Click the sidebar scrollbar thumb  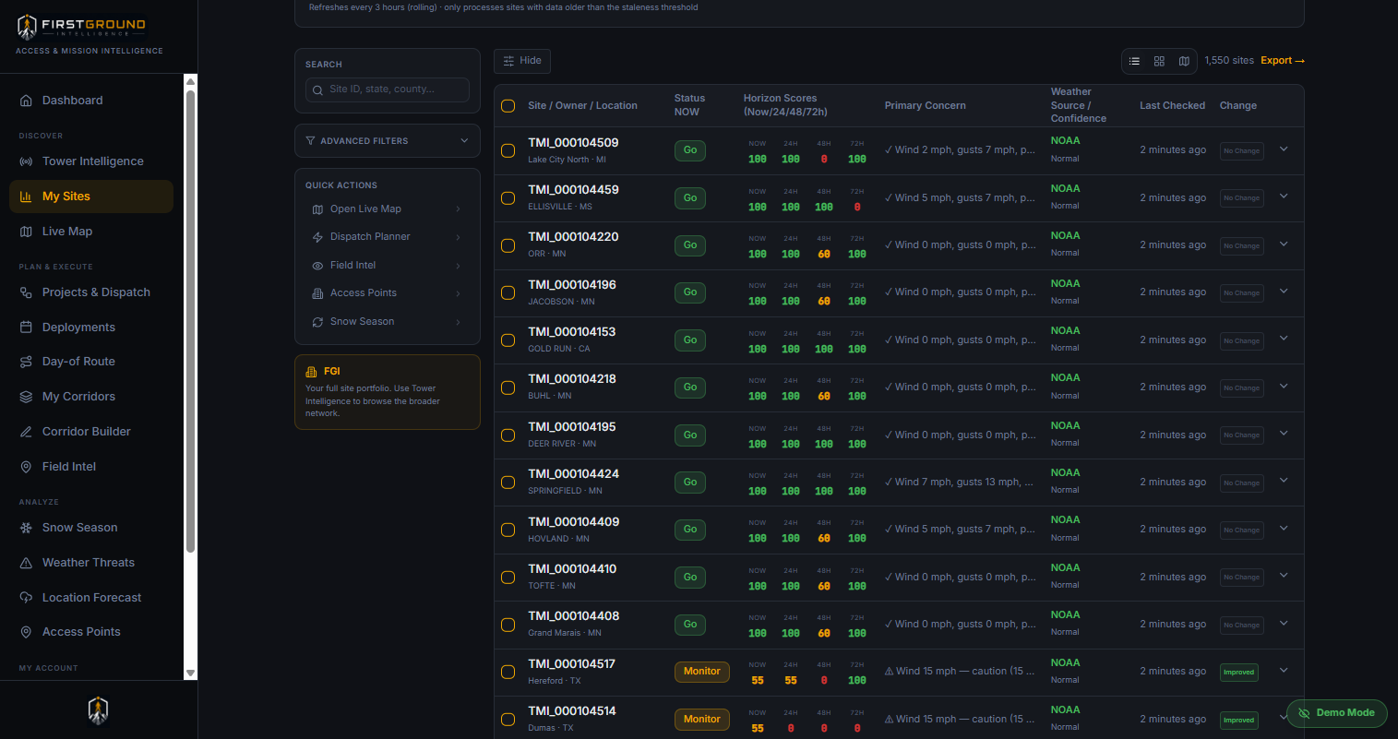click(190, 321)
